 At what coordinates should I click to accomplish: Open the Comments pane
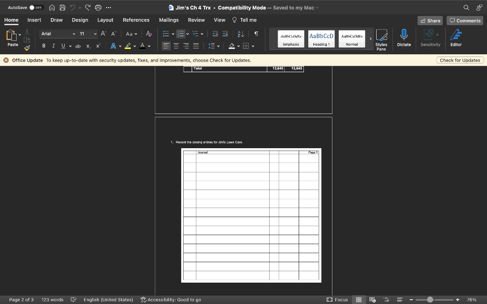[x=465, y=20]
